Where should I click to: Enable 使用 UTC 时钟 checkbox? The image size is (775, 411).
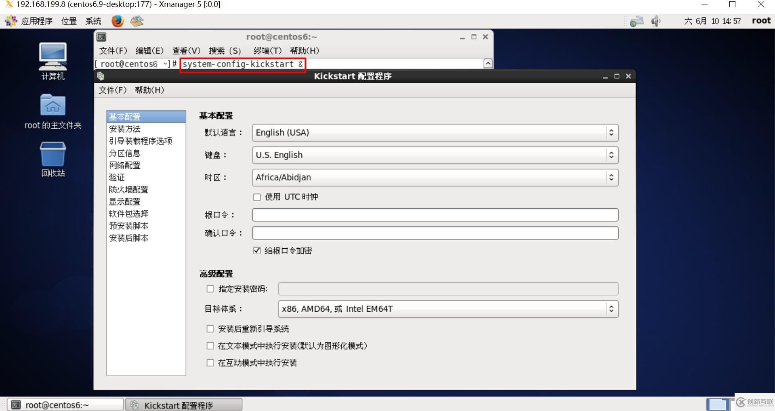257,197
